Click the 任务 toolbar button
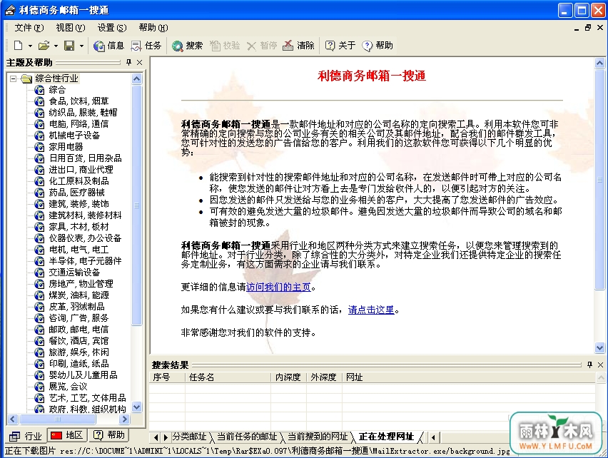The image size is (608, 458). (146, 46)
